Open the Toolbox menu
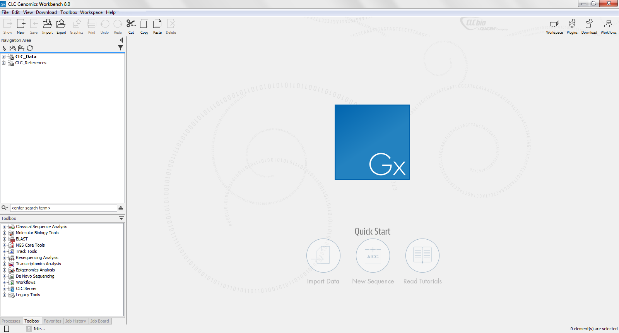This screenshot has width=619, height=333. 69,12
